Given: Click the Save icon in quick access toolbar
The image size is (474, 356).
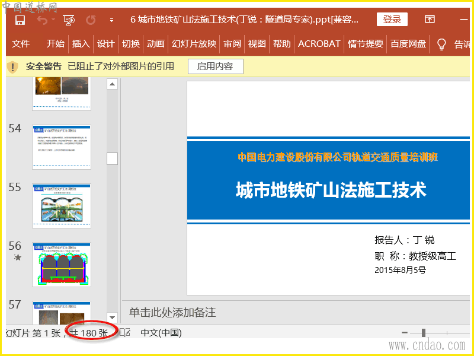Looking at the screenshot, I should (20, 20).
